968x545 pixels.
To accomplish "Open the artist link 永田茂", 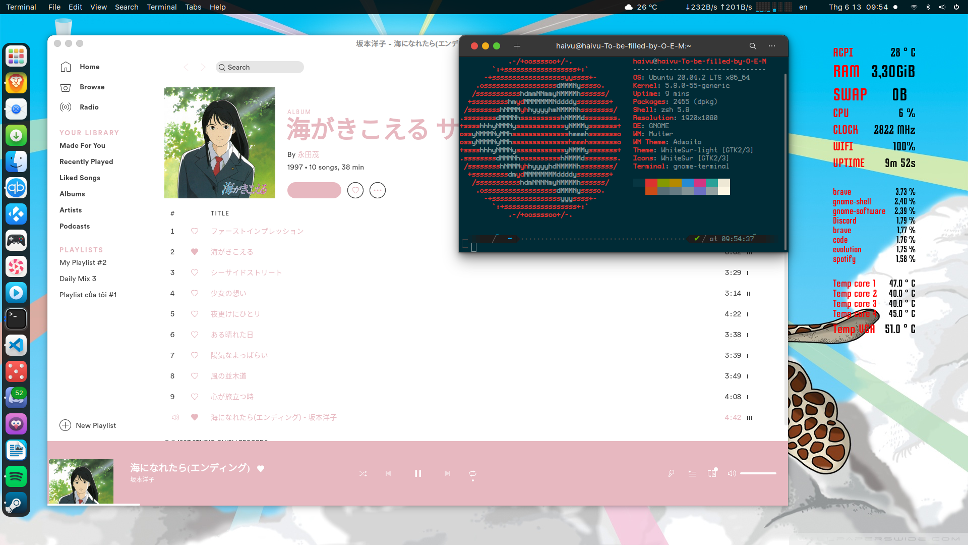I will (x=308, y=154).
